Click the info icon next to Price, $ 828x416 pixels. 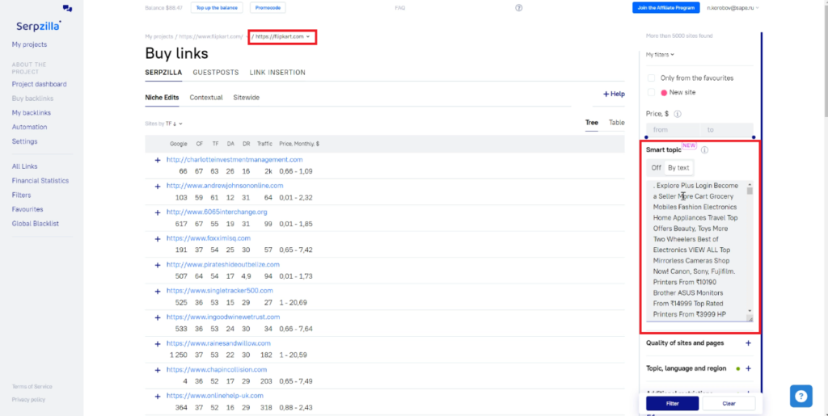tap(678, 114)
